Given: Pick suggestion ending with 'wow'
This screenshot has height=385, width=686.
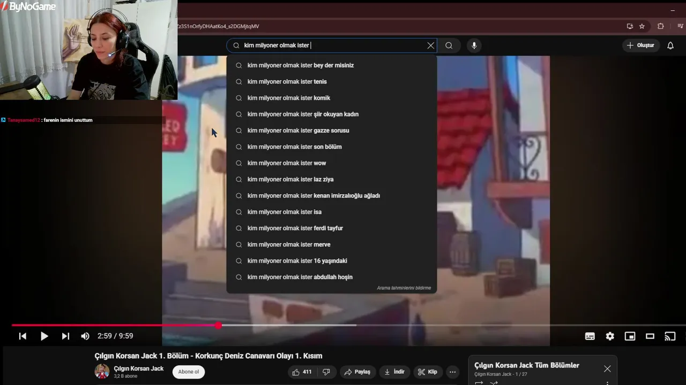Looking at the screenshot, I should coord(331,163).
